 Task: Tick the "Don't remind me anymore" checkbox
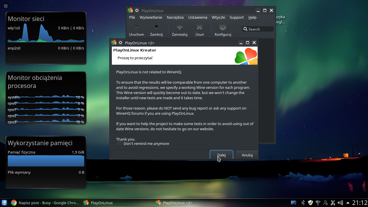point(119,143)
